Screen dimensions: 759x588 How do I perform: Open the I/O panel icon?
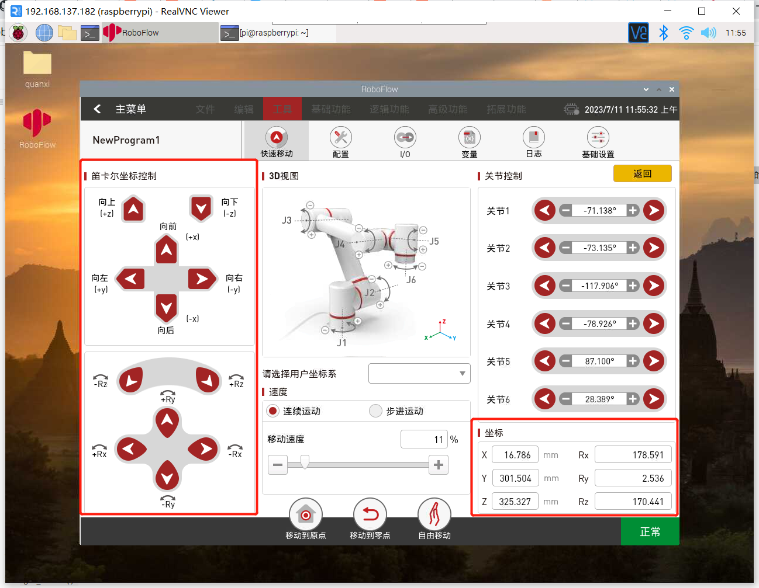pyautogui.click(x=405, y=138)
